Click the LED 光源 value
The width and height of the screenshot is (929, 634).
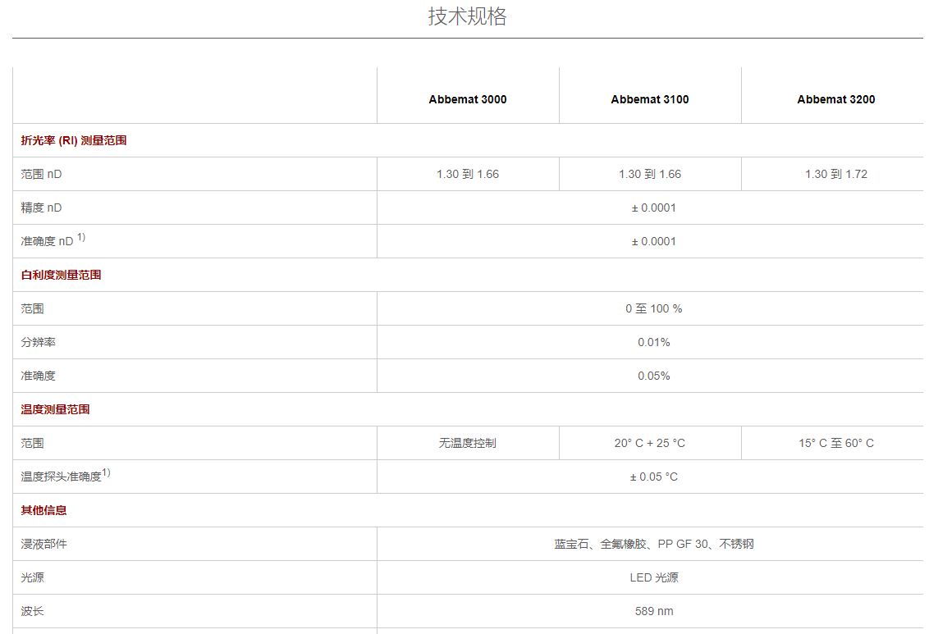pyautogui.click(x=653, y=577)
